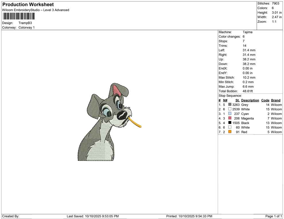Click the Created By label
Image resolution: width=284 pixels, height=219 pixels.
(x=11, y=216)
